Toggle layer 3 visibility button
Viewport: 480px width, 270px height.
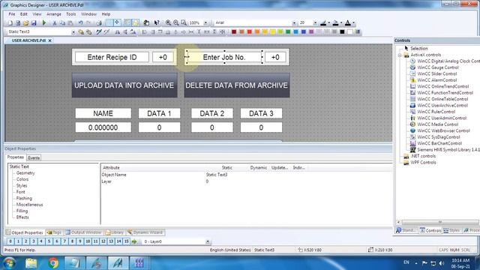tap(34, 241)
